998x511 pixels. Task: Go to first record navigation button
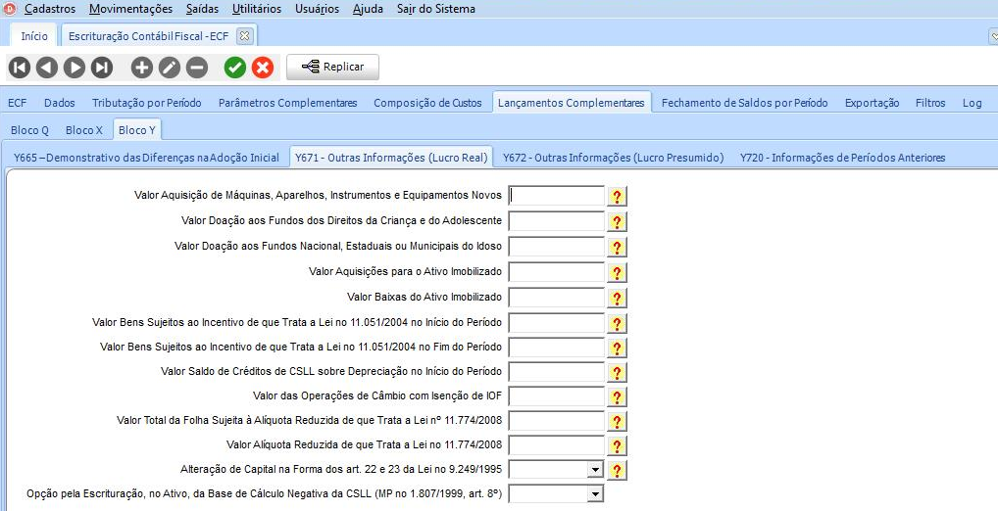tap(20, 67)
